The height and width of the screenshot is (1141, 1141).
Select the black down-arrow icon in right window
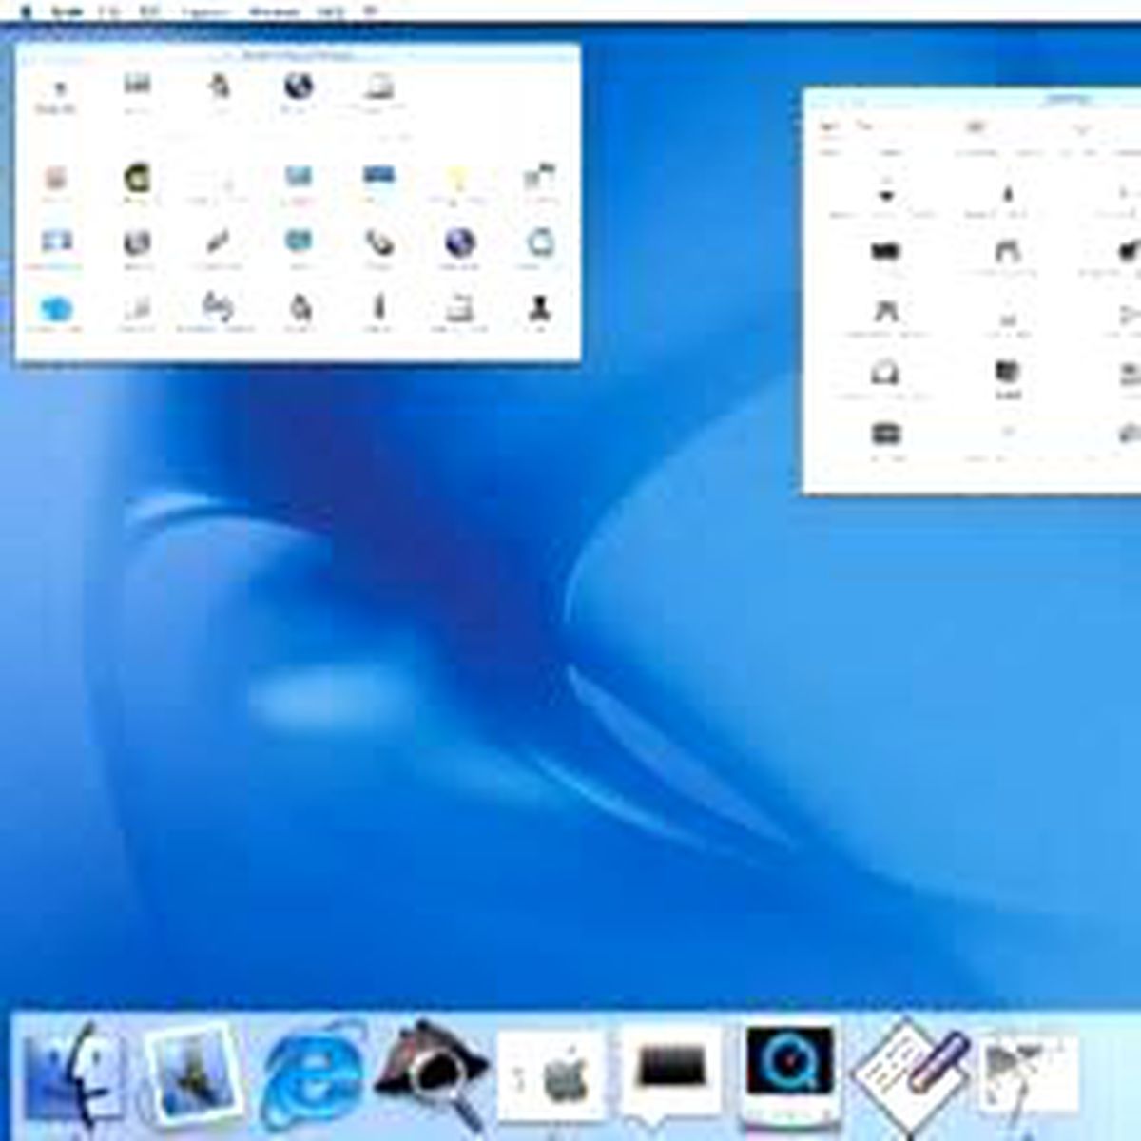click(x=885, y=195)
